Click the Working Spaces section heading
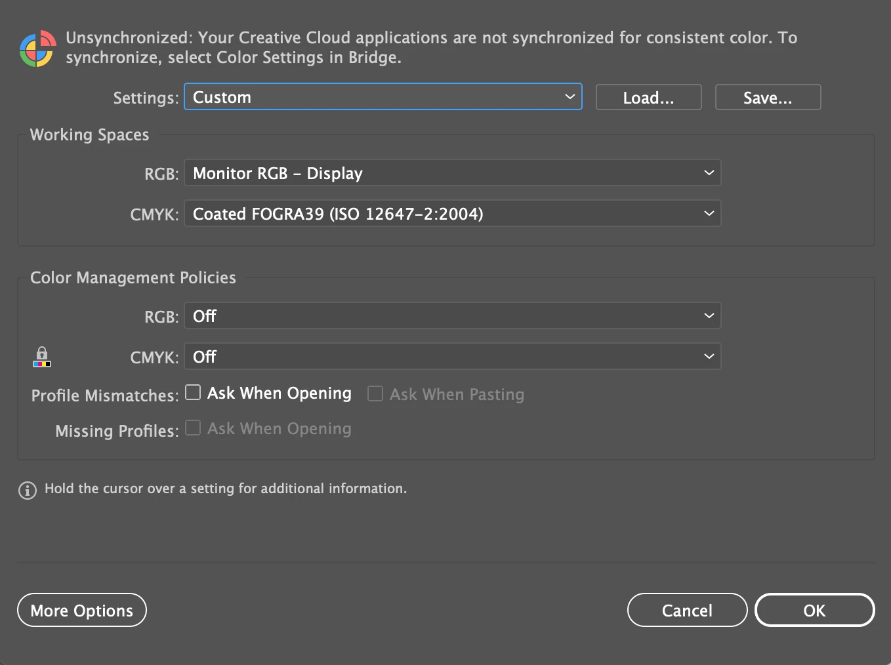 click(x=90, y=135)
